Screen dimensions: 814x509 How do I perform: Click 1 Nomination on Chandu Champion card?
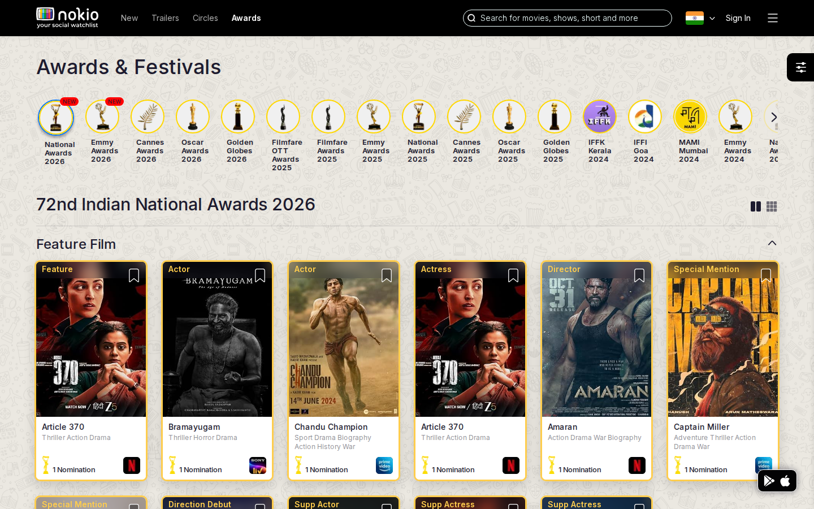tap(326, 470)
